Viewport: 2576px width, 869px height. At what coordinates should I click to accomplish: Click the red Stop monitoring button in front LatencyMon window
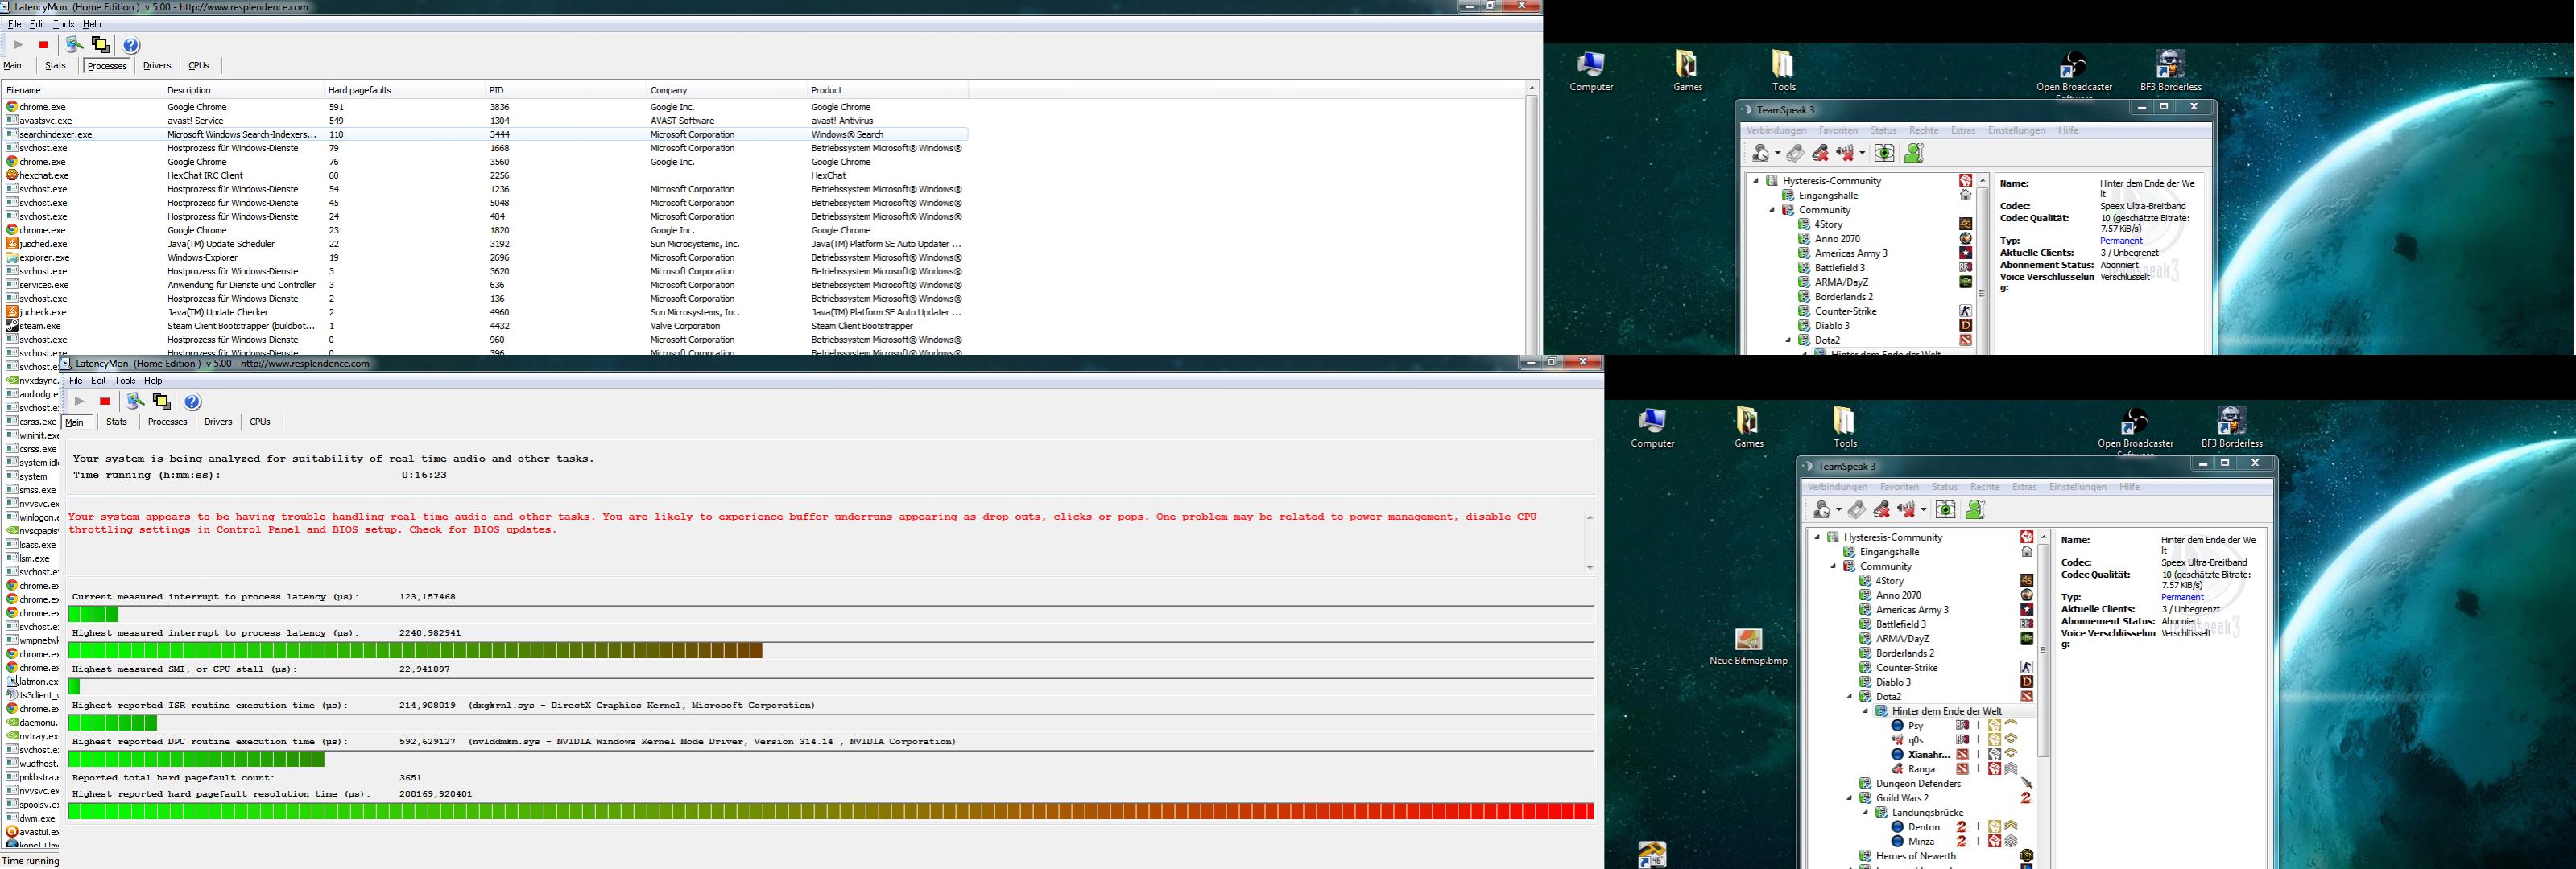pos(104,402)
